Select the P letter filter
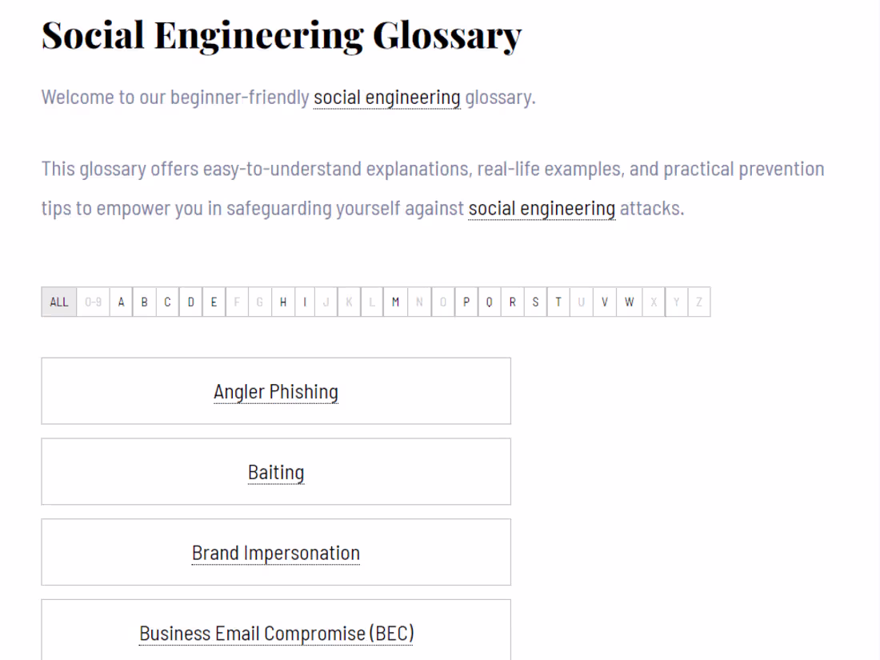The image size is (880, 660). tap(466, 302)
